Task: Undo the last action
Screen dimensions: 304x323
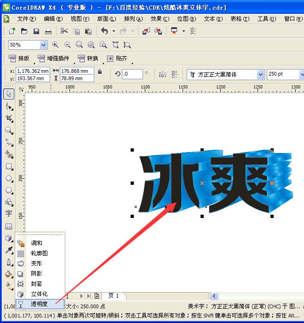Action: click(x=104, y=31)
